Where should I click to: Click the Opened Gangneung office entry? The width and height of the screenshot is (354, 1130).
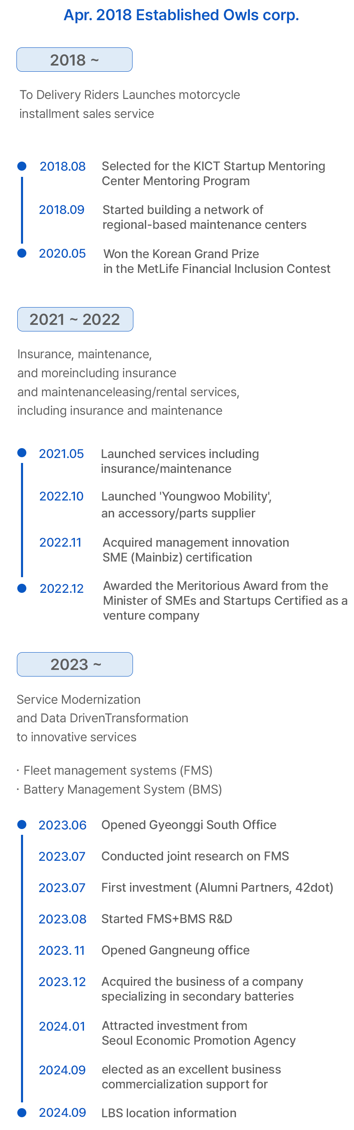(x=175, y=950)
